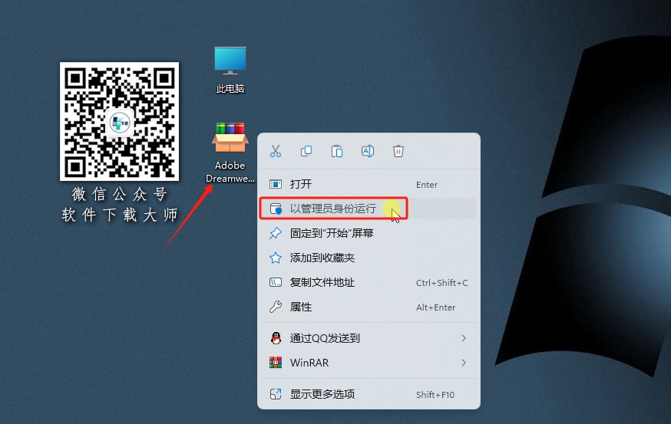Expand the 通过QQ发送到 submenu
The image size is (671, 424).
(369, 338)
